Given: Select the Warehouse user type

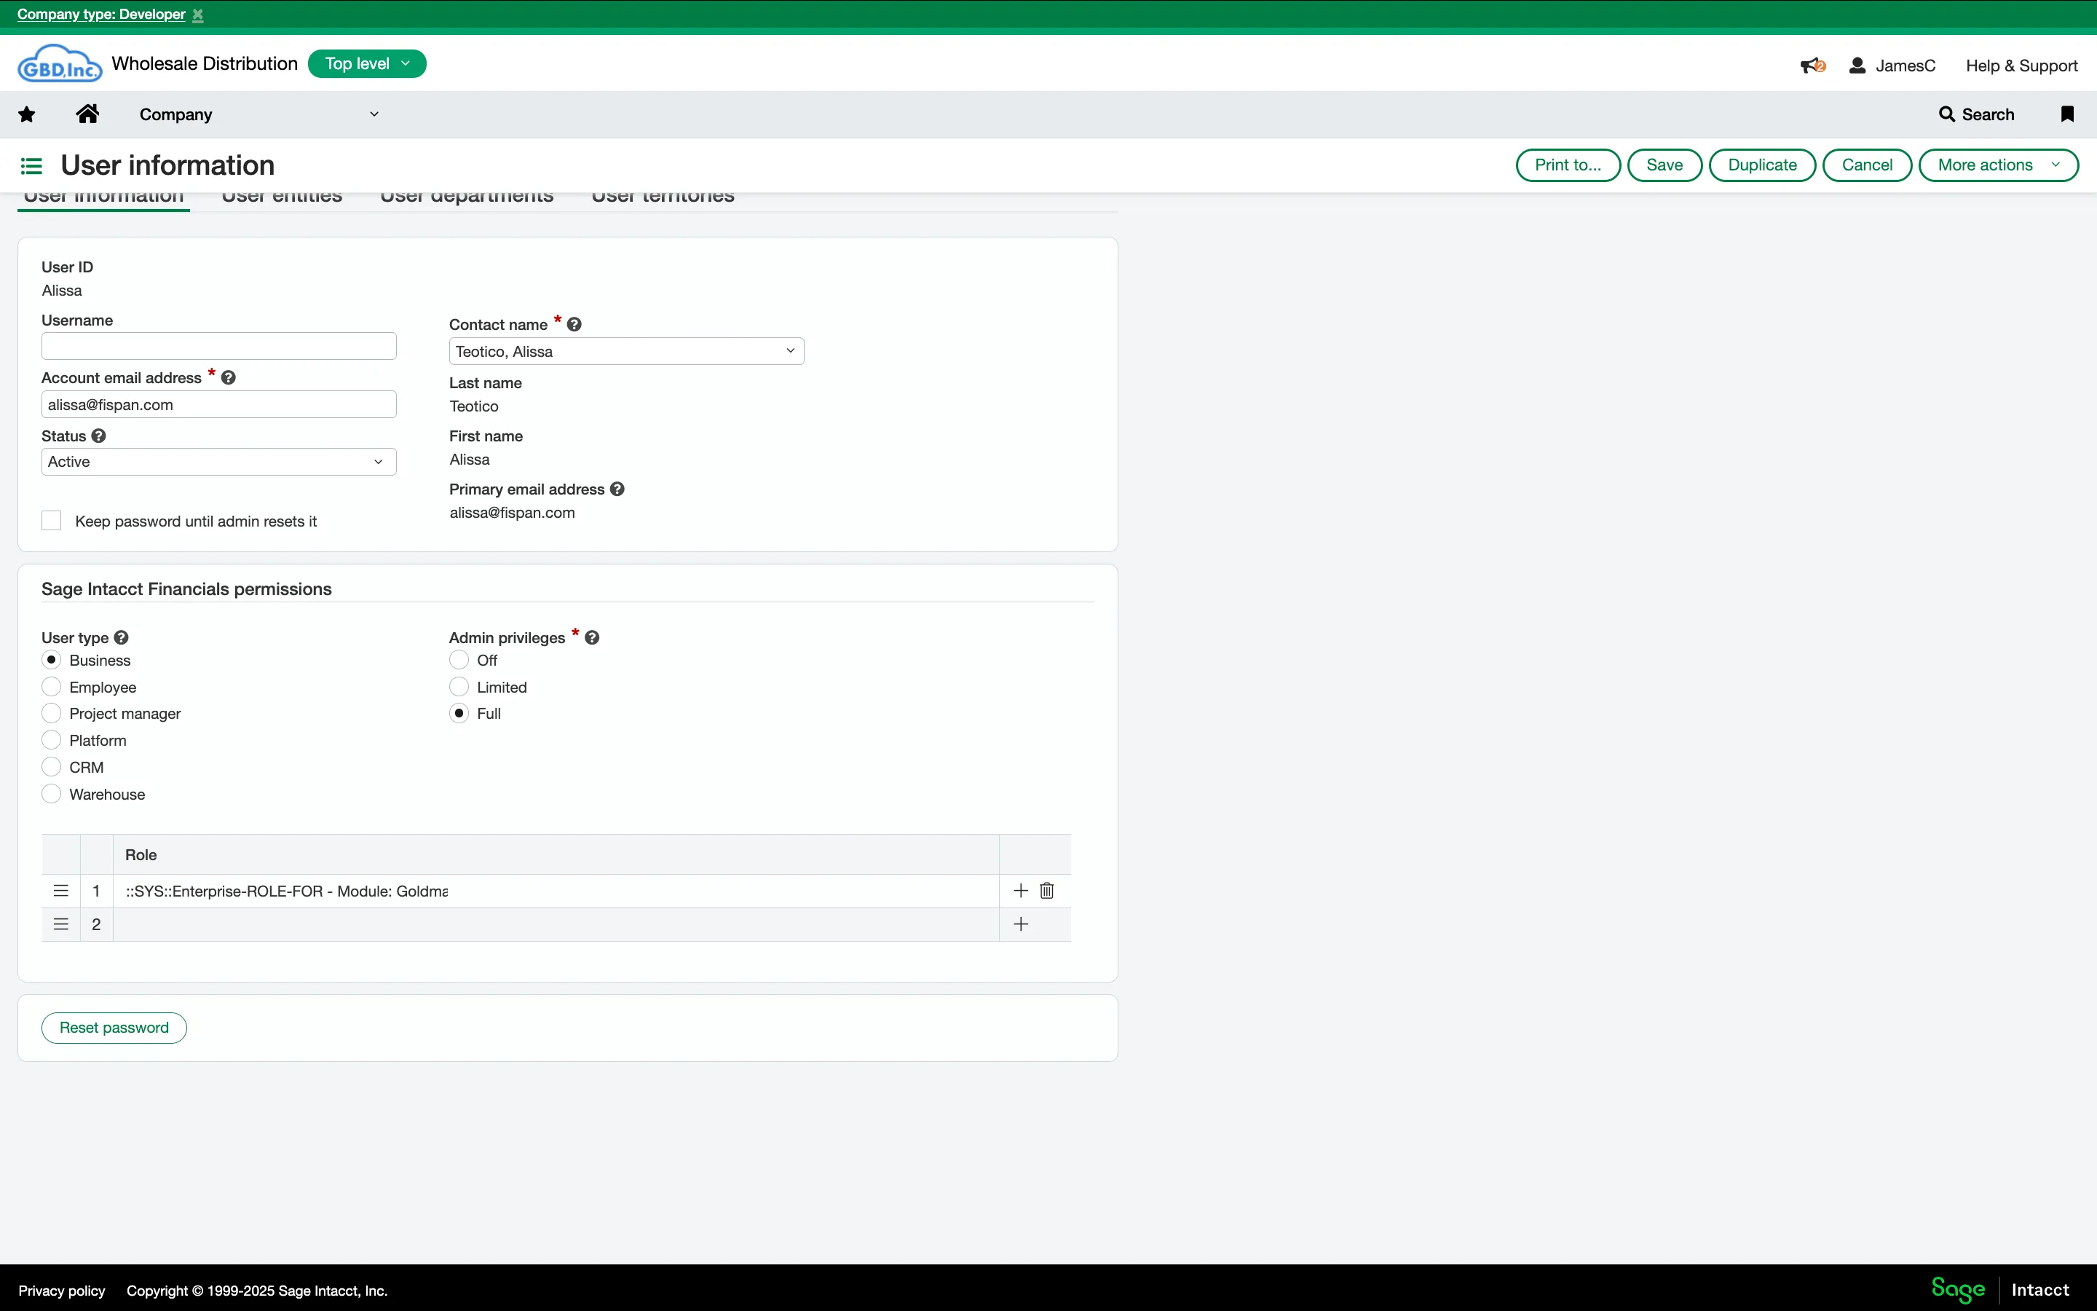Looking at the screenshot, I should [51, 794].
